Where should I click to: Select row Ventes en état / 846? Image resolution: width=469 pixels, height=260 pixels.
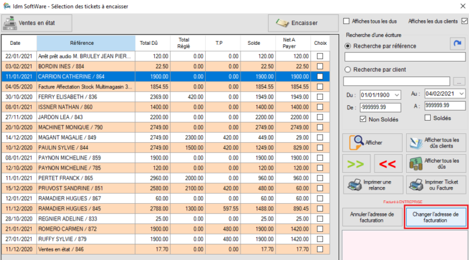(x=165, y=249)
